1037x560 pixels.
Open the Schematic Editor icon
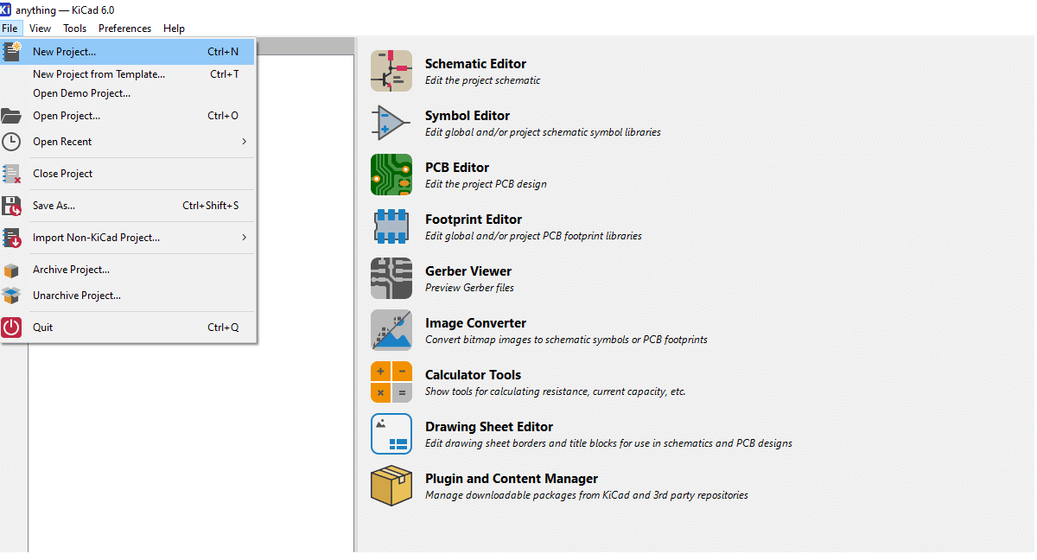pos(391,71)
